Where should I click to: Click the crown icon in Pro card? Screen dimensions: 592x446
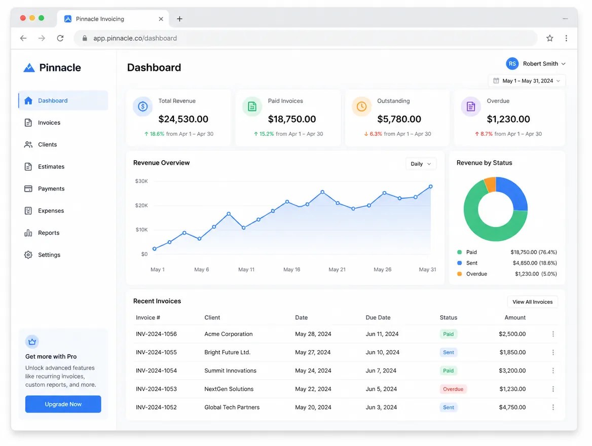click(32, 342)
